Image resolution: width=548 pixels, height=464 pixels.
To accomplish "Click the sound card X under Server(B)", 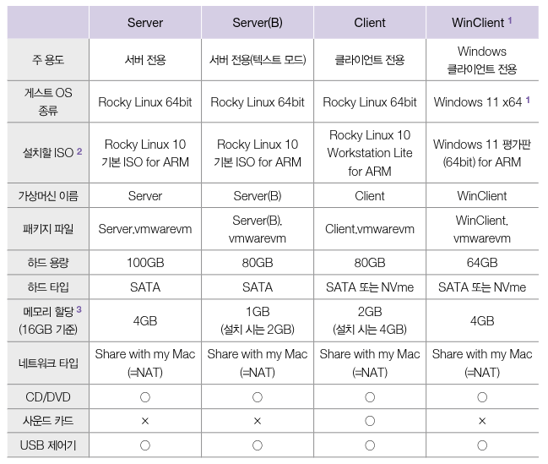I will [x=258, y=421].
